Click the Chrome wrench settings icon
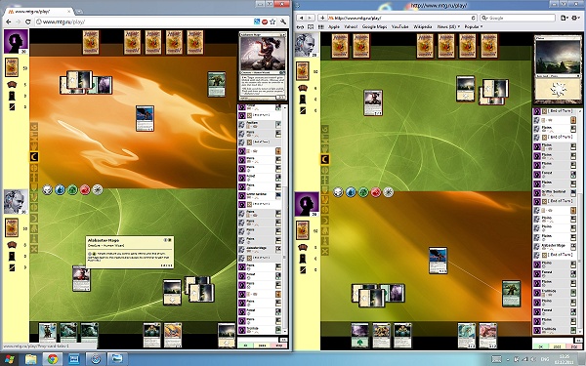 click(283, 21)
